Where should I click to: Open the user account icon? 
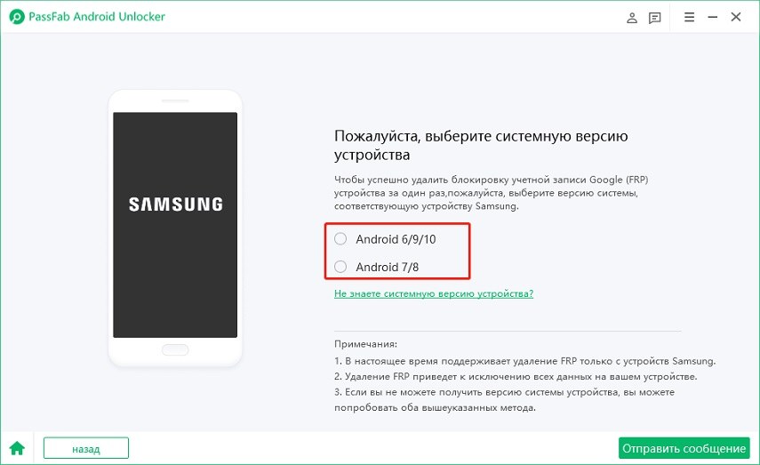pos(632,18)
